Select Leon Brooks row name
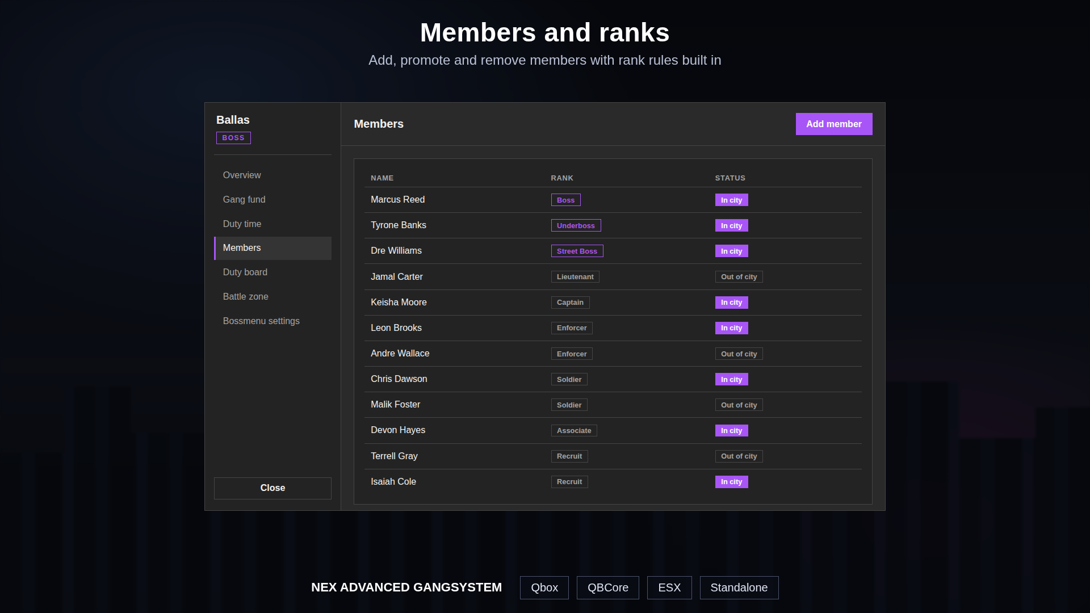The width and height of the screenshot is (1090, 613). tap(396, 328)
